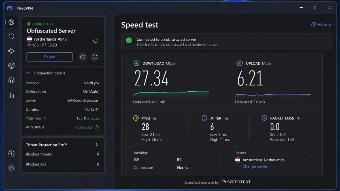This screenshot has height=191, width=340.
Task: Open the target Dark Web Monitor icon
Action: (x=11, y=66)
